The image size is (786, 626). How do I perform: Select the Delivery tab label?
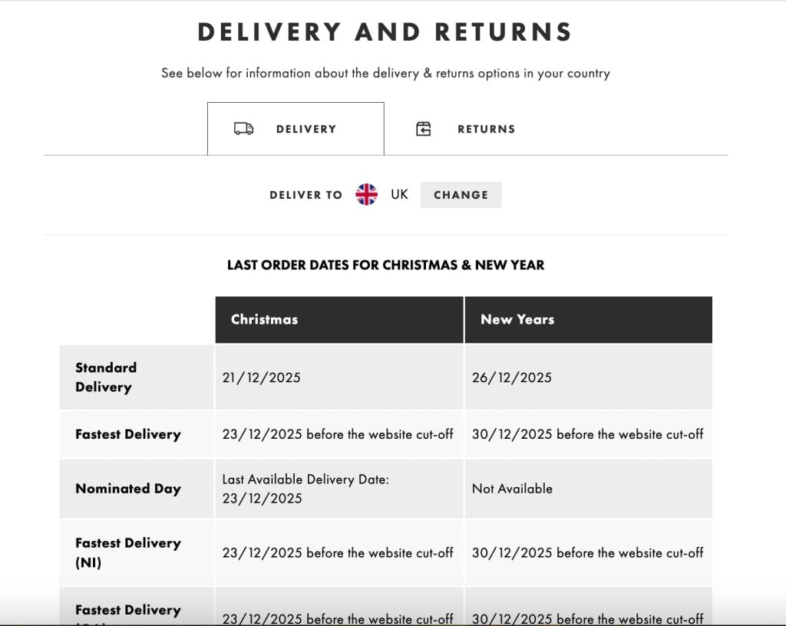pos(305,129)
